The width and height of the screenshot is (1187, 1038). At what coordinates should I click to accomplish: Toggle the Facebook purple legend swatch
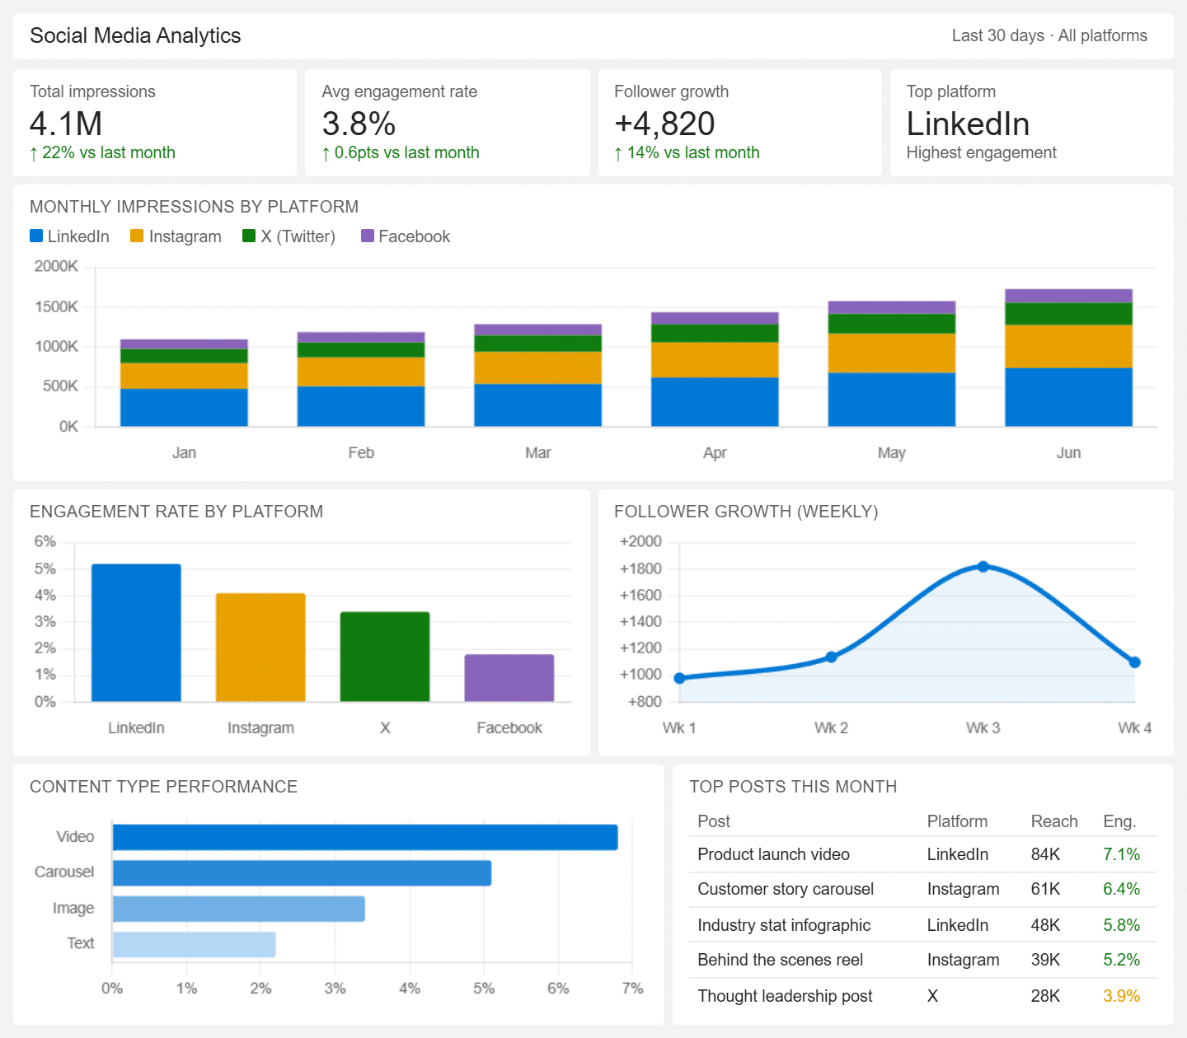point(368,236)
